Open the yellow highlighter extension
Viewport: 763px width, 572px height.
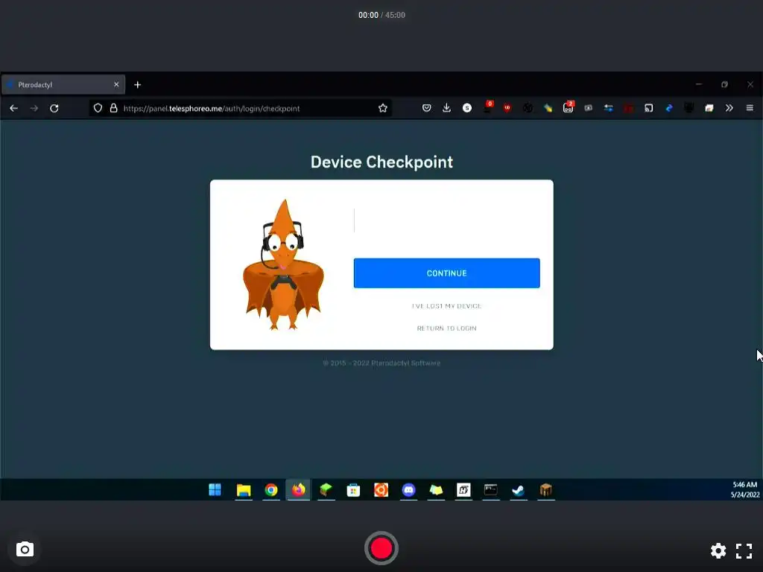click(548, 108)
